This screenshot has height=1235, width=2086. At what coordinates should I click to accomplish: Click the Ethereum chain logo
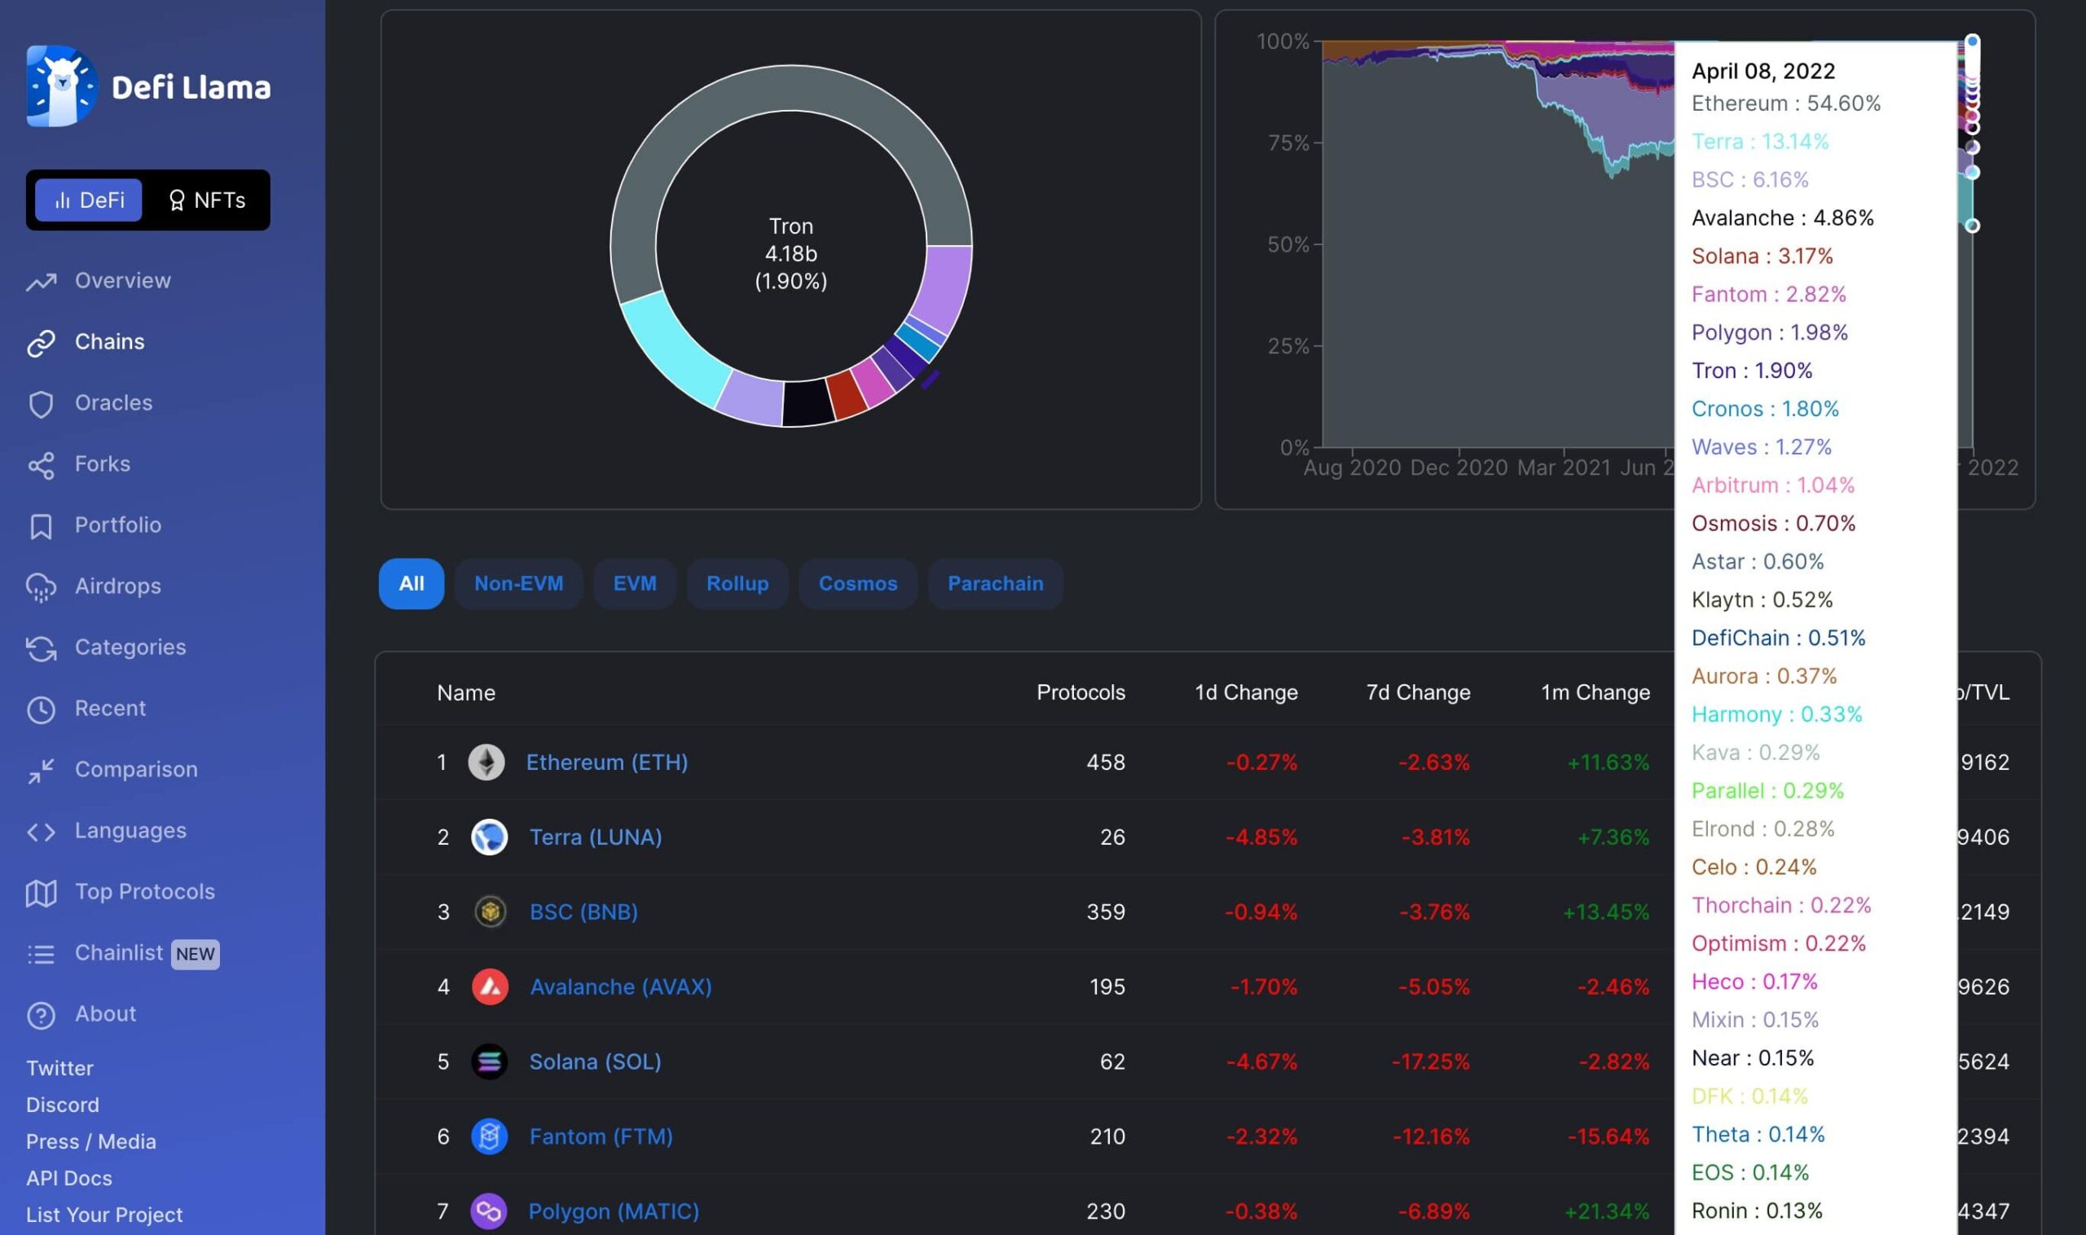(x=486, y=763)
